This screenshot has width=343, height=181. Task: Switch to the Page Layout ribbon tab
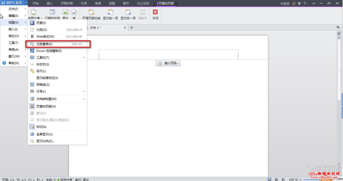pyautogui.click(x=67, y=4)
